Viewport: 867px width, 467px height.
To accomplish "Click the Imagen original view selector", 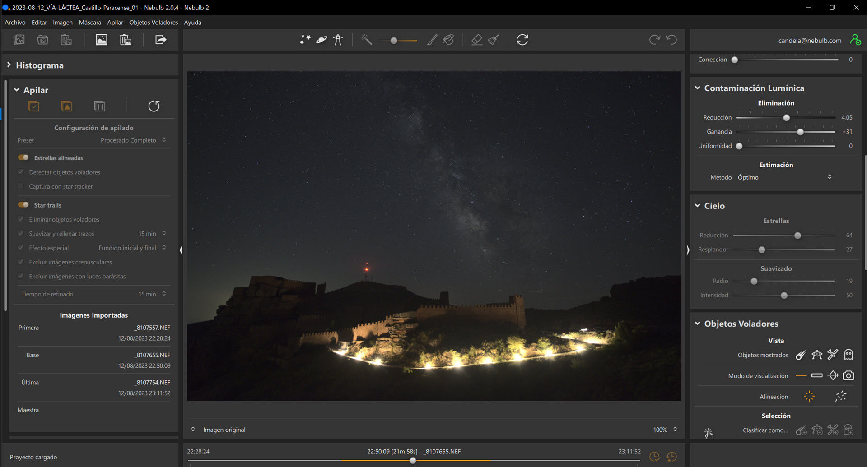I will point(224,430).
